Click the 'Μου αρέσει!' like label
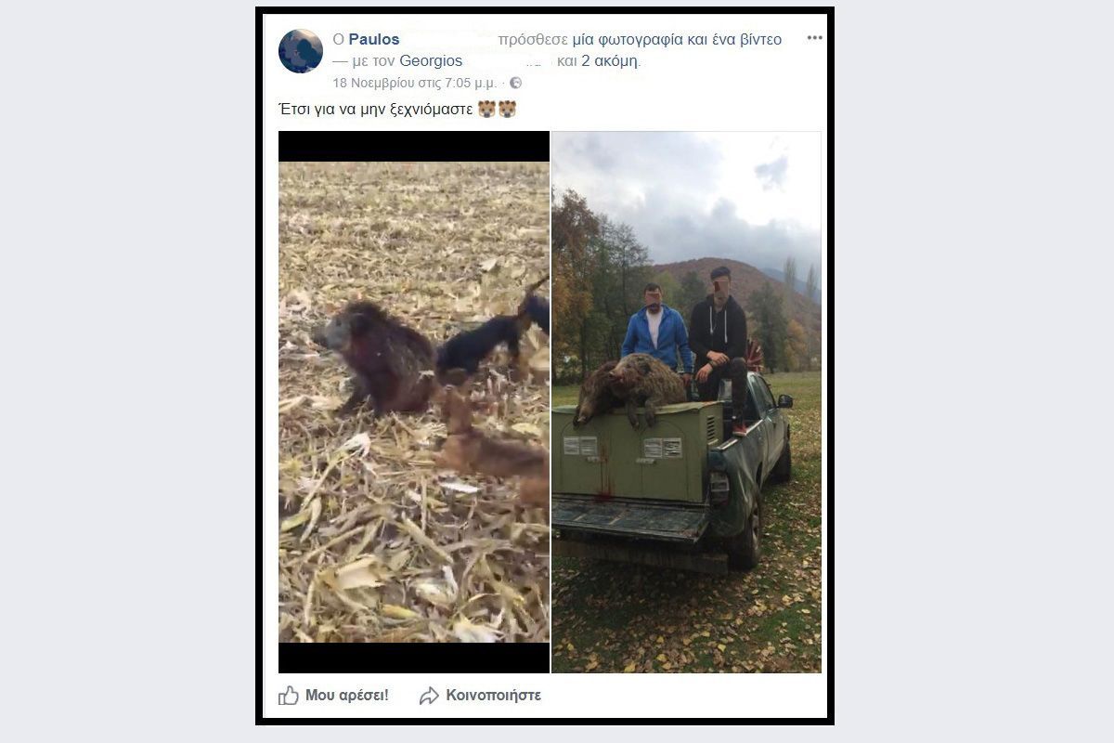 pyautogui.click(x=347, y=695)
